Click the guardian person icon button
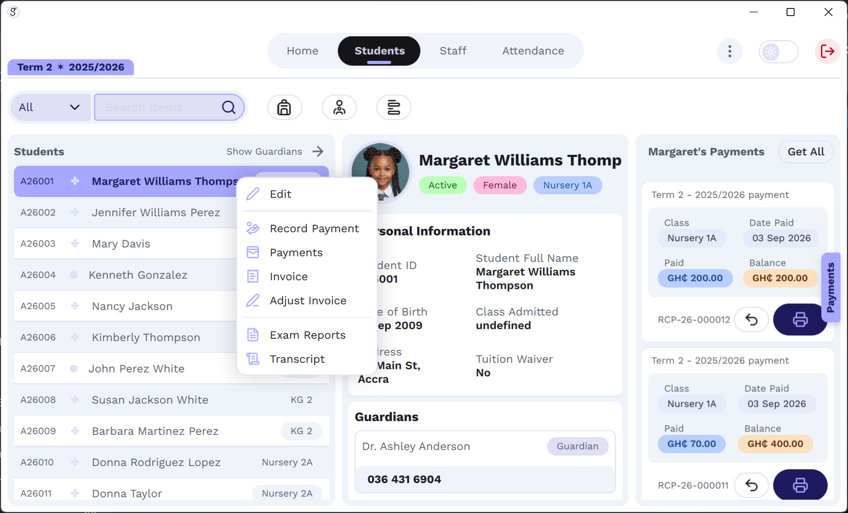This screenshot has width=848, height=513. tap(339, 107)
